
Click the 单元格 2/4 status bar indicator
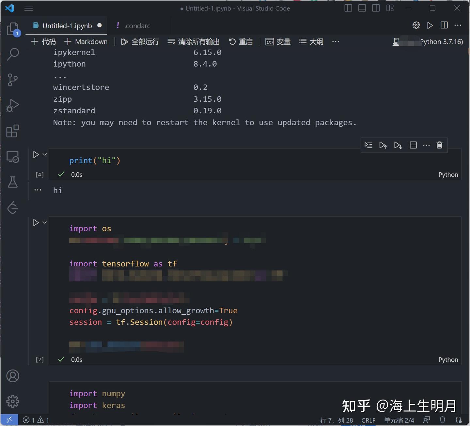point(399,420)
